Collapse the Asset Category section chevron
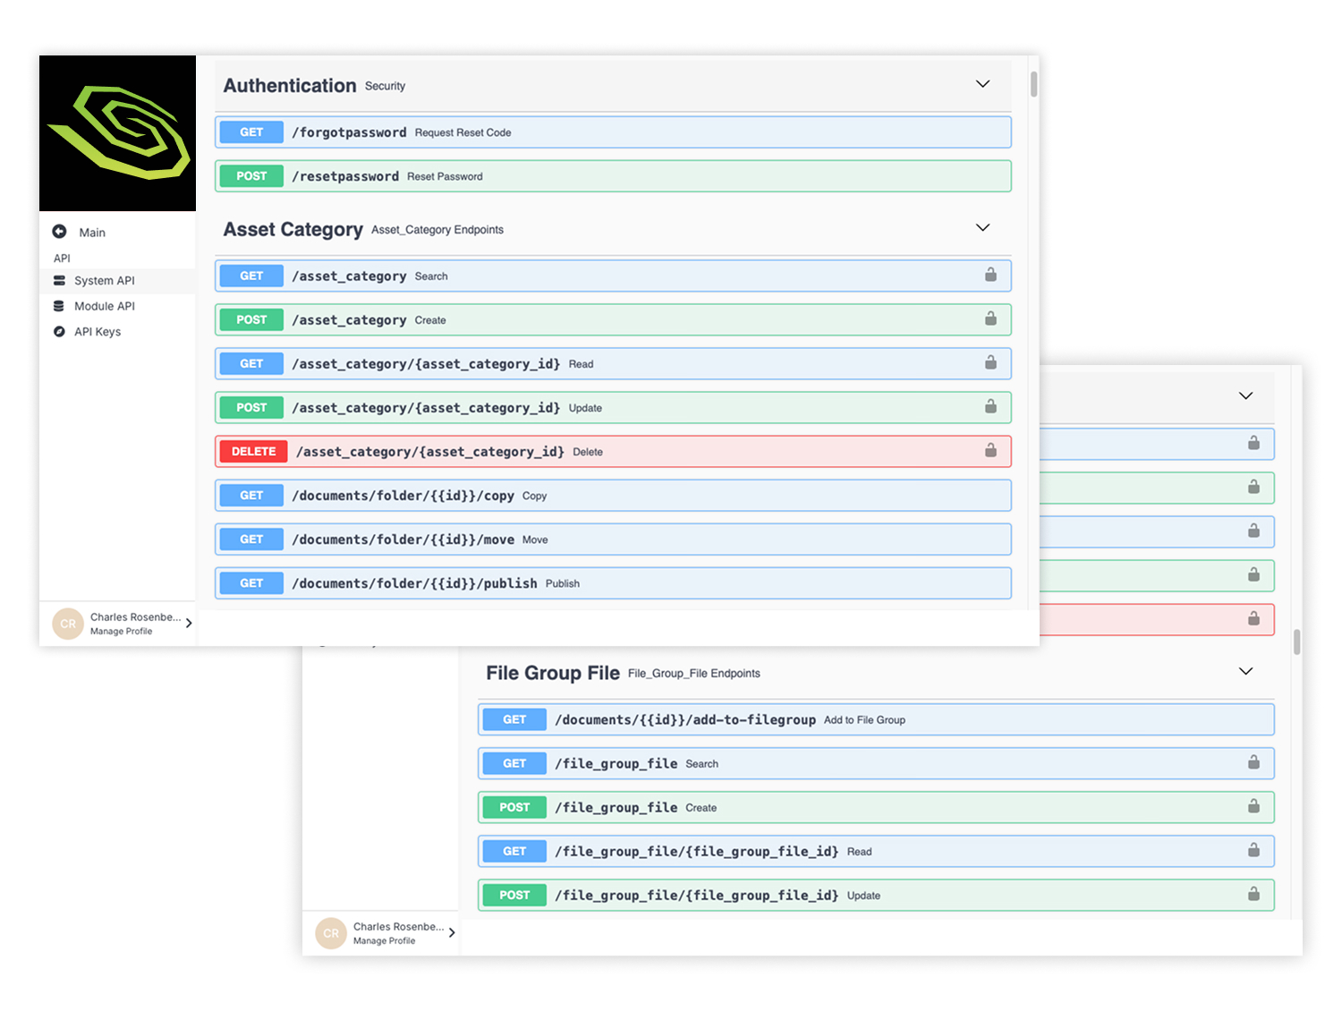The image size is (1342, 1011). click(x=982, y=228)
